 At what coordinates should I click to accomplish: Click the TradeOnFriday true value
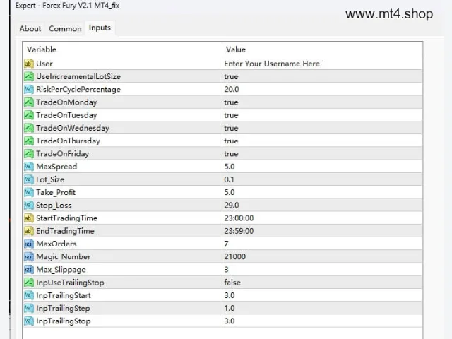(231, 154)
